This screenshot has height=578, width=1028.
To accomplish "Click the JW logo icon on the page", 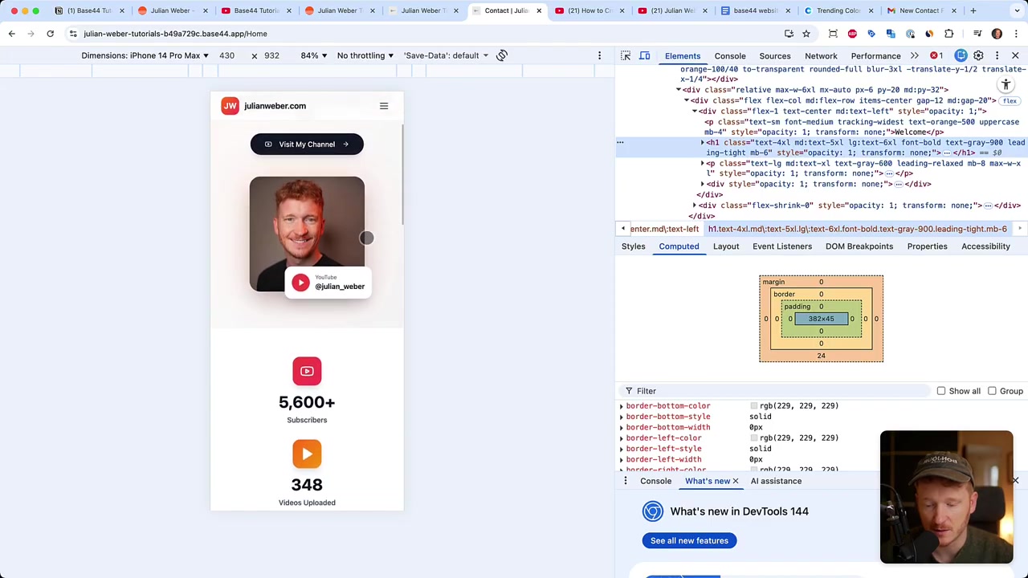I will 230,106.
